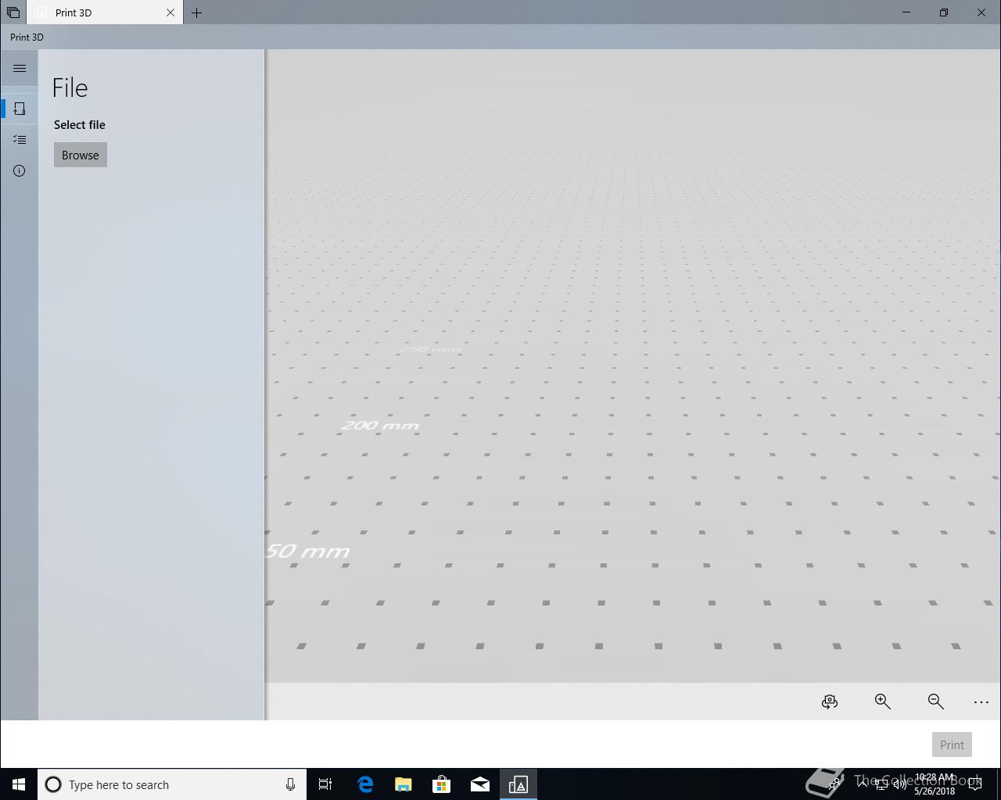This screenshot has height=800, width=1001.
Task: Open File Explorer from taskbar
Action: (x=404, y=784)
